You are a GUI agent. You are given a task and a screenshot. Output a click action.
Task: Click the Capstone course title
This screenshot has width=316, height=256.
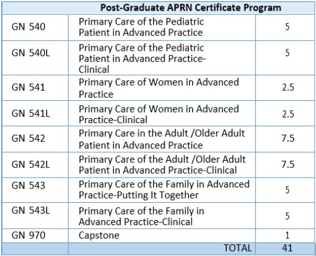99,236
